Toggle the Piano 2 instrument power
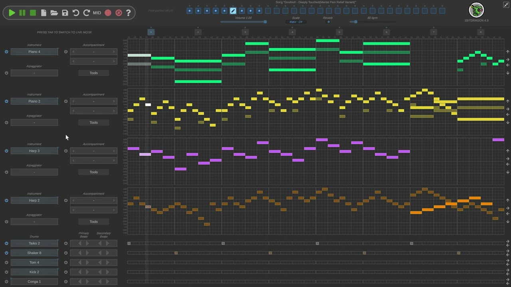Viewport: 511px width, 287px height. (6, 101)
